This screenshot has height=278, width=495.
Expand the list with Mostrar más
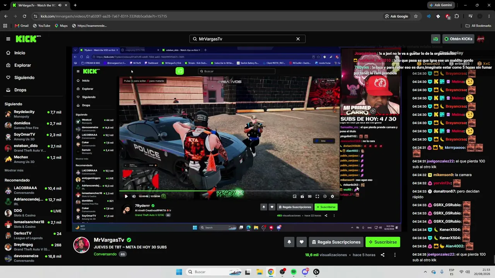point(14,170)
